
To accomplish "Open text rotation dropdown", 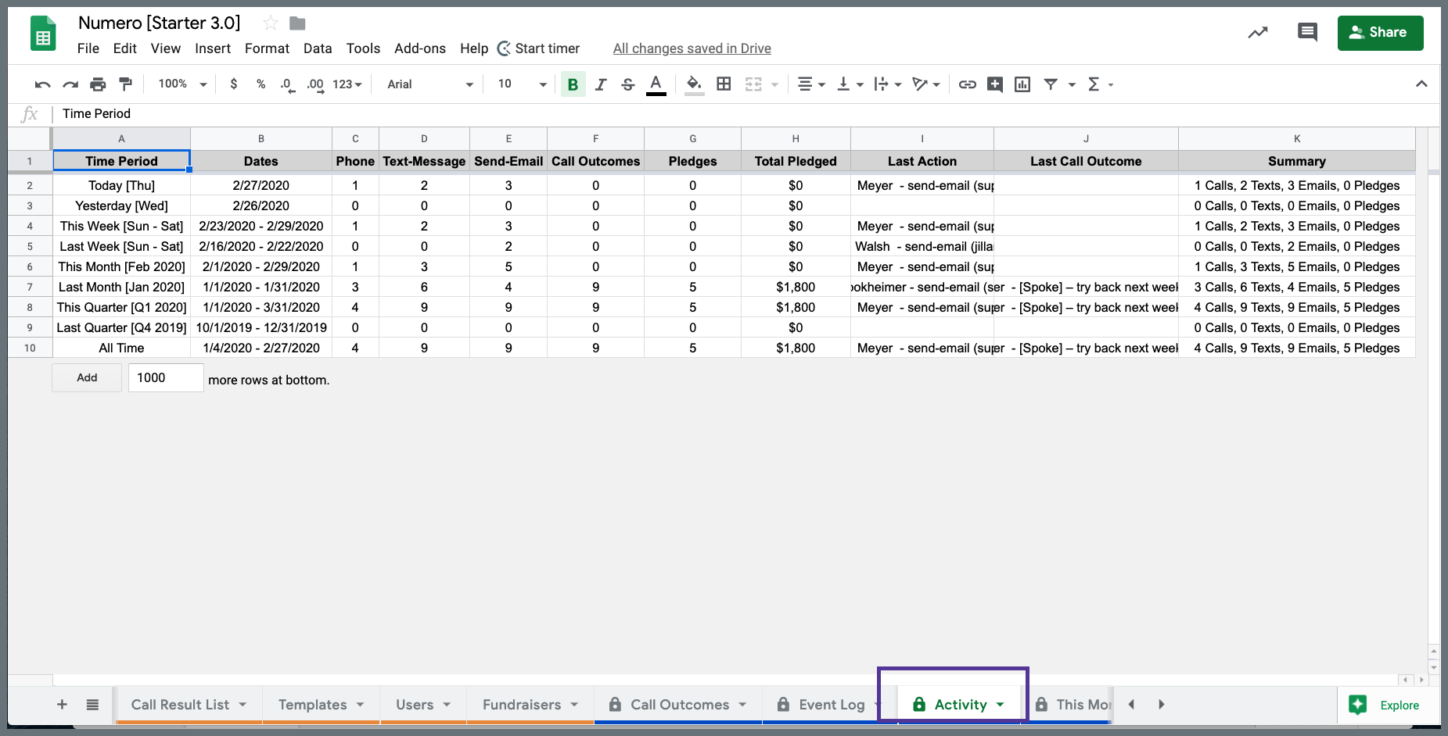I will tap(926, 84).
